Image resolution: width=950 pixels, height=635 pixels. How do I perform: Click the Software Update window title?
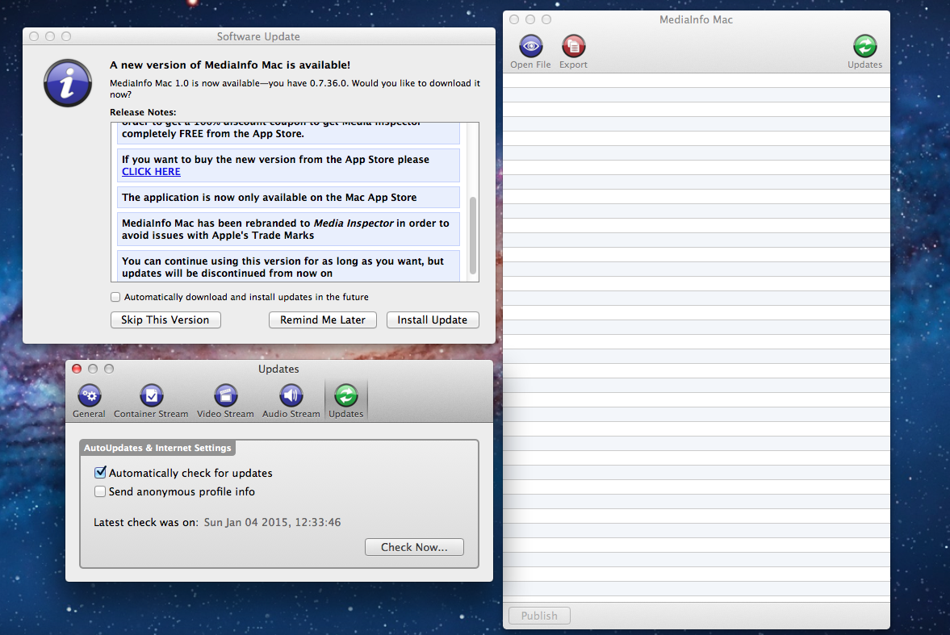(258, 36)
